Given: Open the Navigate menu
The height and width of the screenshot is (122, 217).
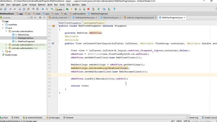Looking at the screenshot, I should tap(16, 5).
